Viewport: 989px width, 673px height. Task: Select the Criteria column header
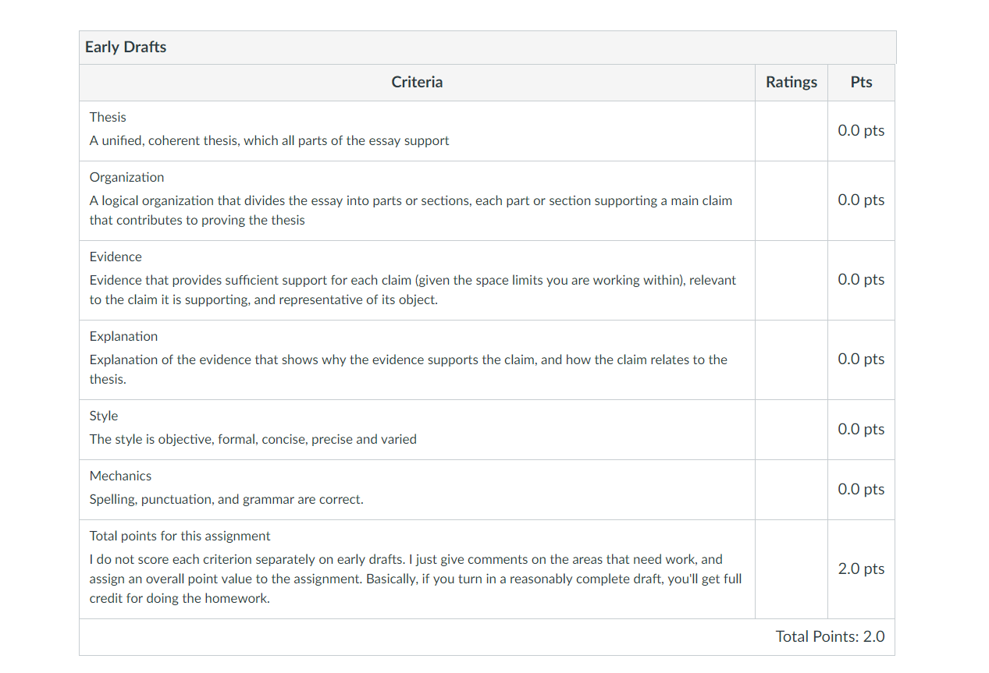[x=417, y=82]
